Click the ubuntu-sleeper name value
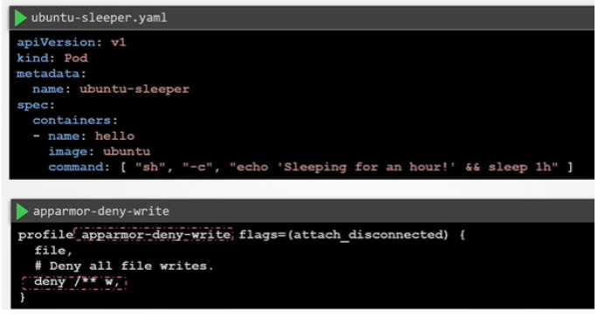The height and width of the screenshot is (317, 598). point(135,89)
